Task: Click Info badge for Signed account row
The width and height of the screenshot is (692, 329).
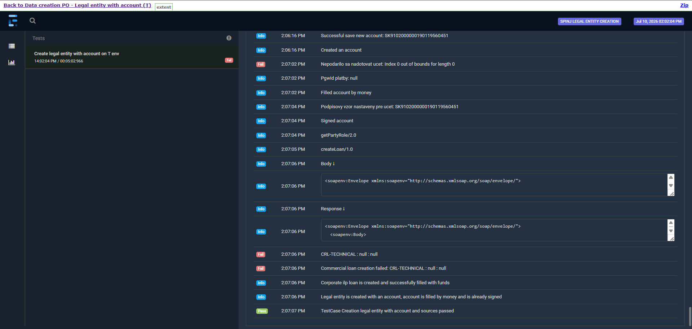Action: click(x=261, y=121)
